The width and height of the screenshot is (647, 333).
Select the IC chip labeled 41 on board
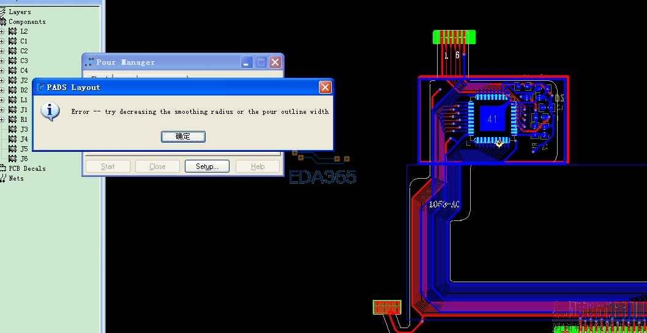click(492, 119)
